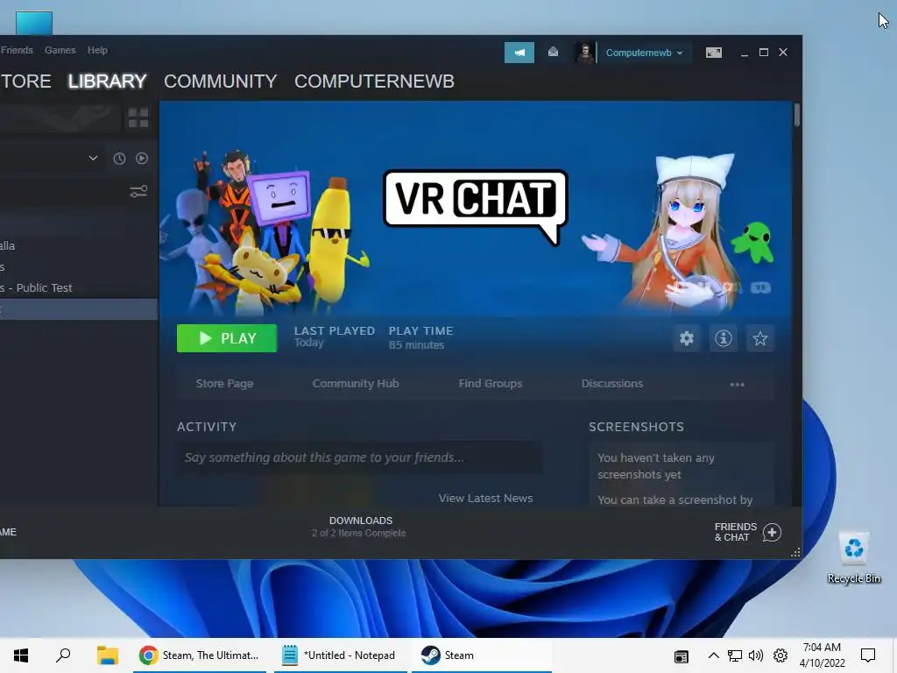Click the SCREENSHOTS section heading

coord(636,427)
